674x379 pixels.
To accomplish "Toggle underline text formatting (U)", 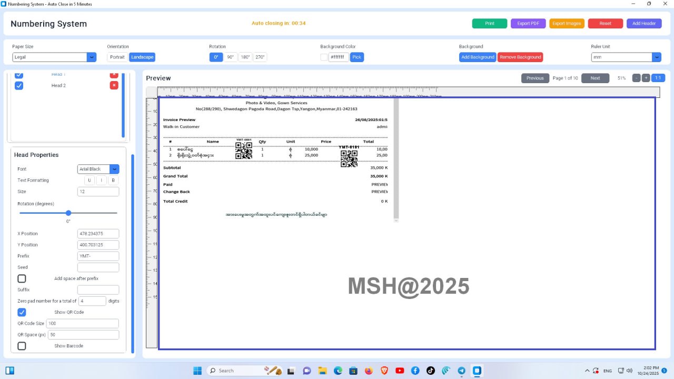I will coord(90,181).
